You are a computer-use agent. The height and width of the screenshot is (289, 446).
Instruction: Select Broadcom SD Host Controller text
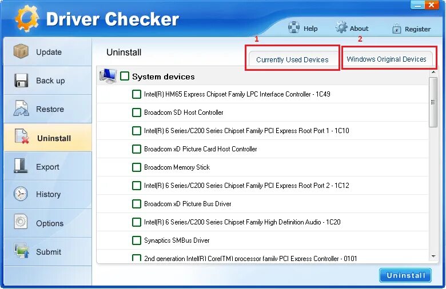pyautogui.click(x=184, y=113)
